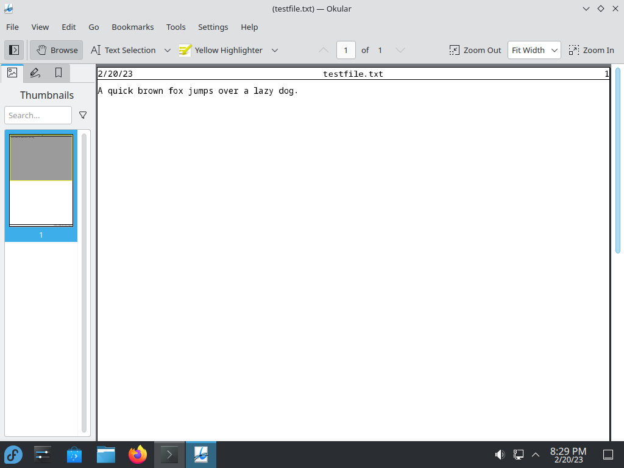Click the Zoom In button
This screenshot has height=468, width=624.
click(x=591, y=50)
